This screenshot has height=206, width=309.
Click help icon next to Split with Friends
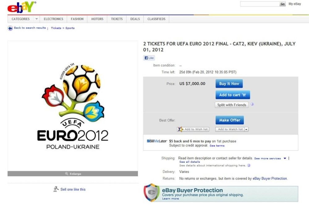coord(252,104)
